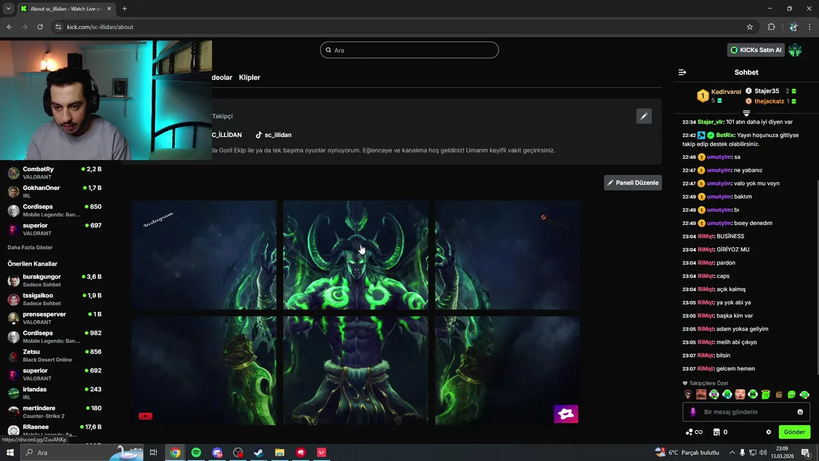The width and height of the screenshot is (819, 461).
Task: Click Windows Task View button
Action: pyautogui.click(x=154, y=453)
